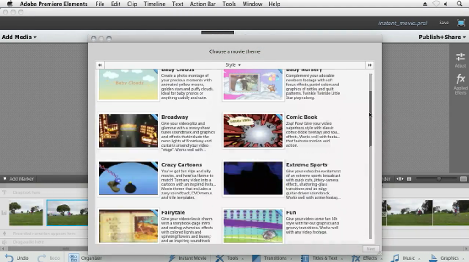Click the Save button
The height and width of the screenshot is (262, 469).
(444, 23)
